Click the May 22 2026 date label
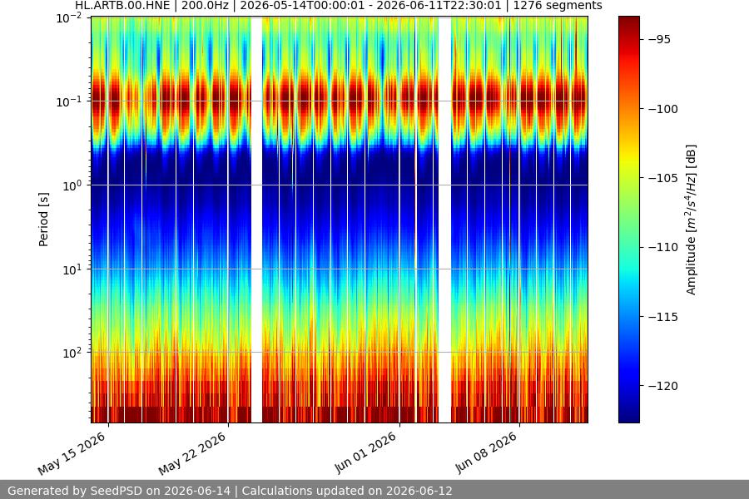Screen dimensions: 749x499 coord(192,454)
